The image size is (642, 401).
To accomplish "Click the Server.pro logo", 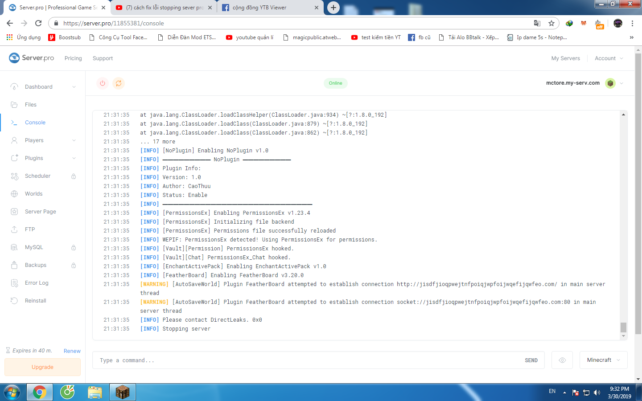I will click(x=32, y=58).
